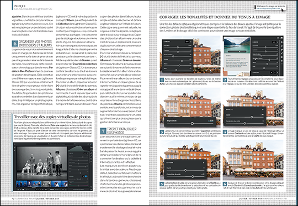Click the histogram in the virtual copies screenshot

[79, 149]
